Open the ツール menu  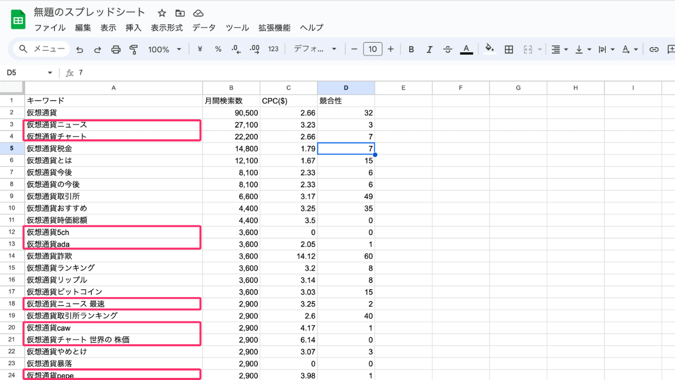(x=237, y=28)
